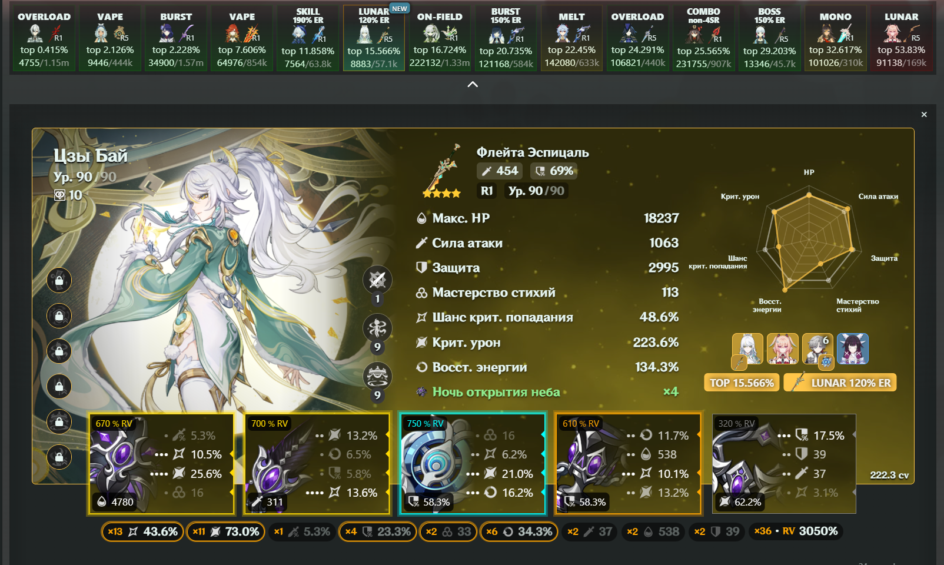Click the normal attack talent icon, level 1
Viewport: 944px width, 565px height.
click(377, 280)
